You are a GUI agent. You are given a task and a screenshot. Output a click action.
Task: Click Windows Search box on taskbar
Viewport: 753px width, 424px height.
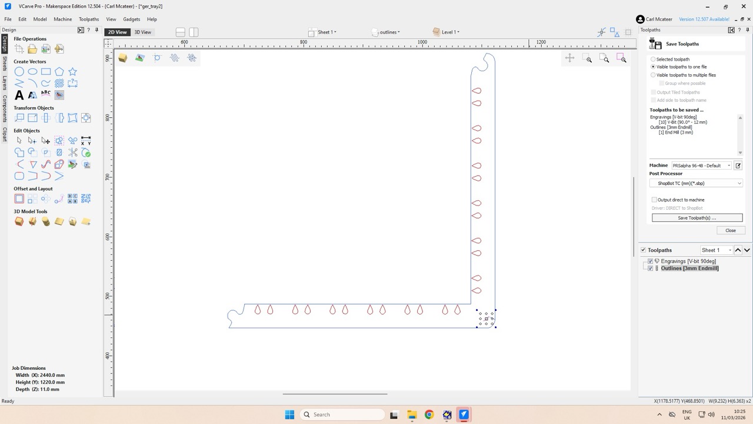coord(343,415)
